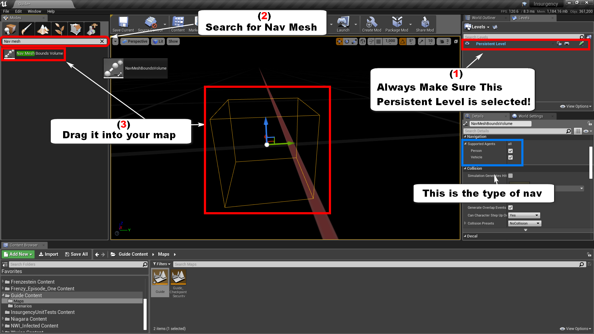Viewport: 594px width, 334px height.
Task: Open the Collision Presets NoCollision dropdown
Action: pyautogui.click(x=525, y=223)
